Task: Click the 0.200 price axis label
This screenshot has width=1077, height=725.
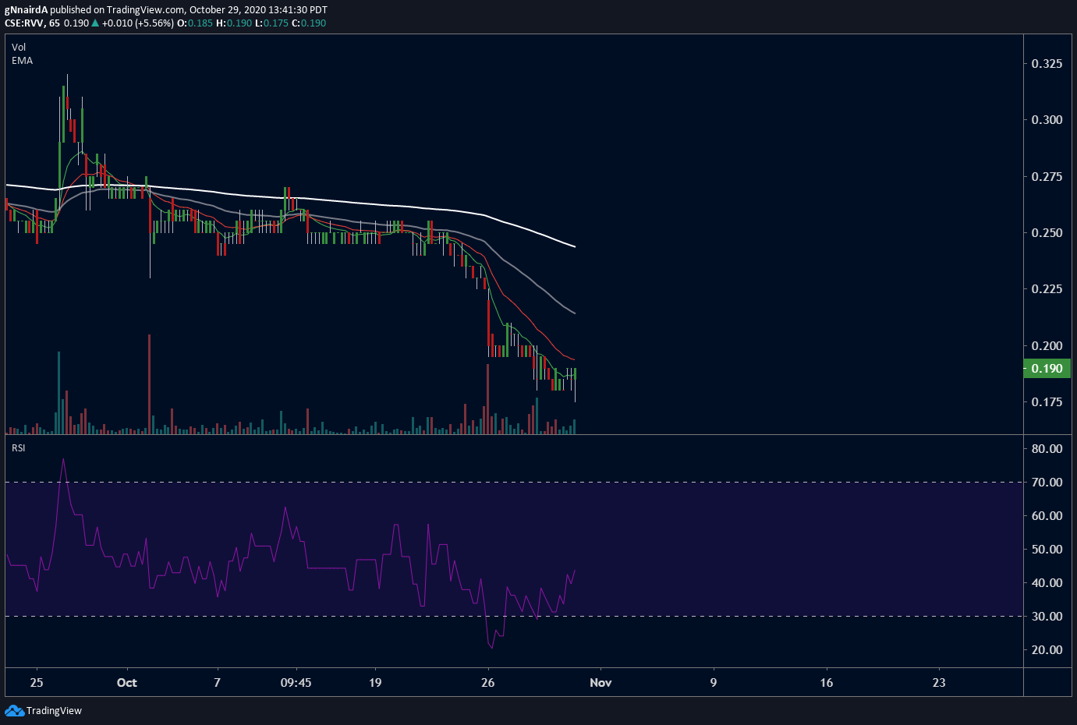Action: [x=1047, y=345]
